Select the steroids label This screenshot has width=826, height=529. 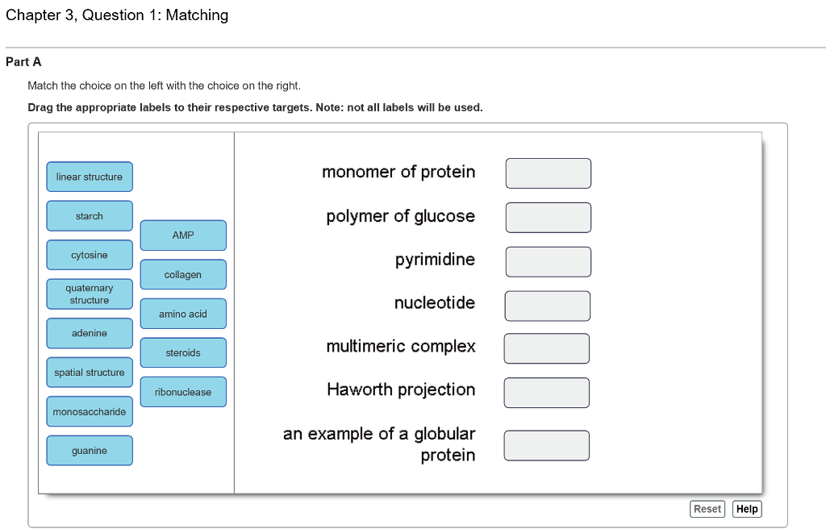point(183,352)
